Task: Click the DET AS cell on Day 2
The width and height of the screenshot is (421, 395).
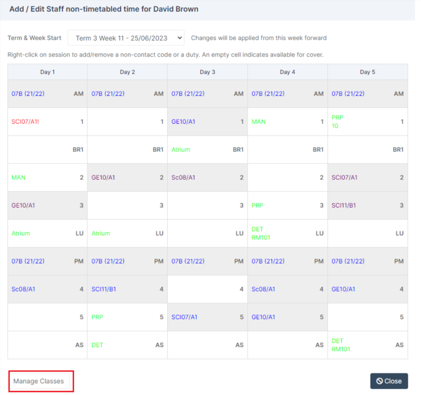Action: pyautogui.click(x=128, y=345)
